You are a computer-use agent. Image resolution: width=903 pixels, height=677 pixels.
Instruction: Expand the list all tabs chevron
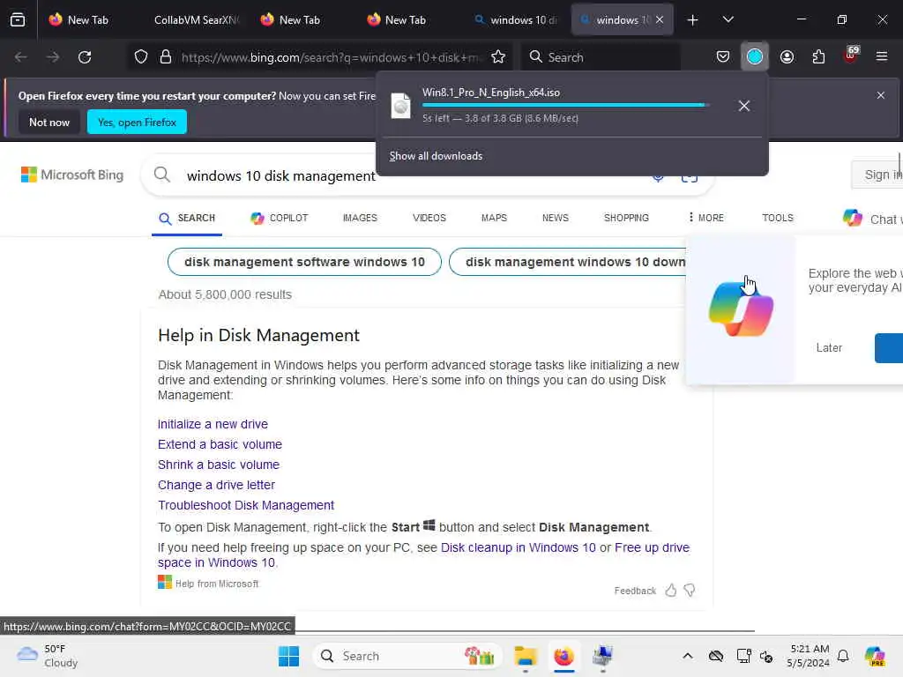pos(728,19)
